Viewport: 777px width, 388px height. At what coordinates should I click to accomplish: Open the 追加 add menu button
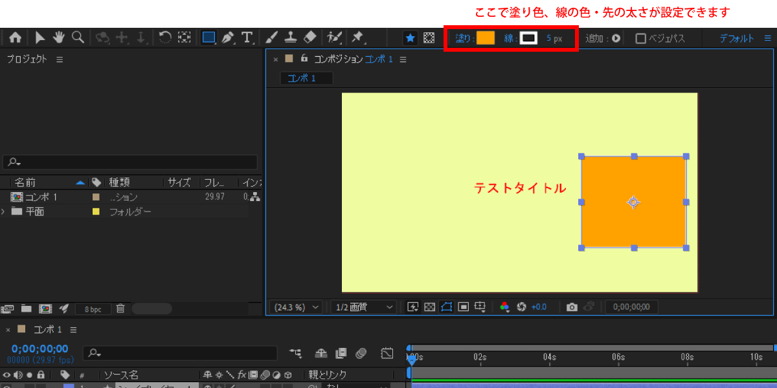[616, 38]
